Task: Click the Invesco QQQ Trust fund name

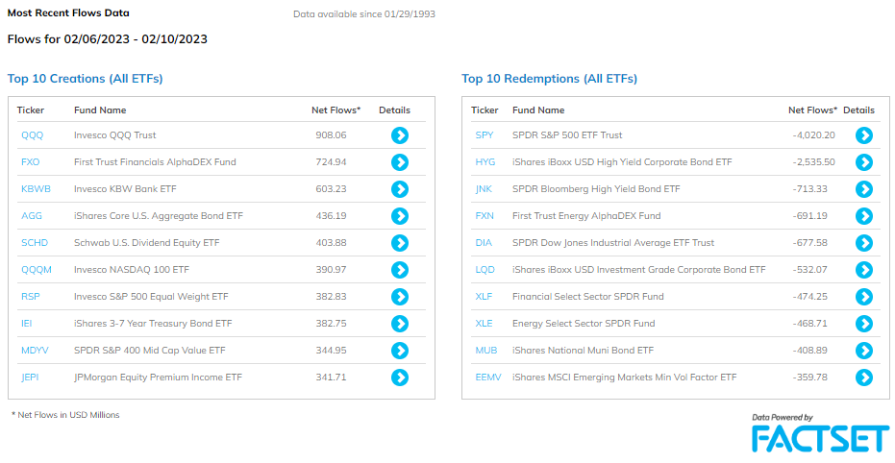Action: pos(114,135)
